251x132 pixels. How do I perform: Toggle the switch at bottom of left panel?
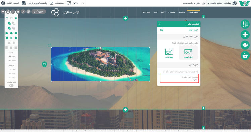coord(11,86)
